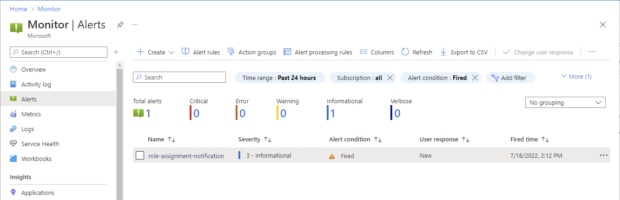Export alerts to CSV

coord(464,52)
